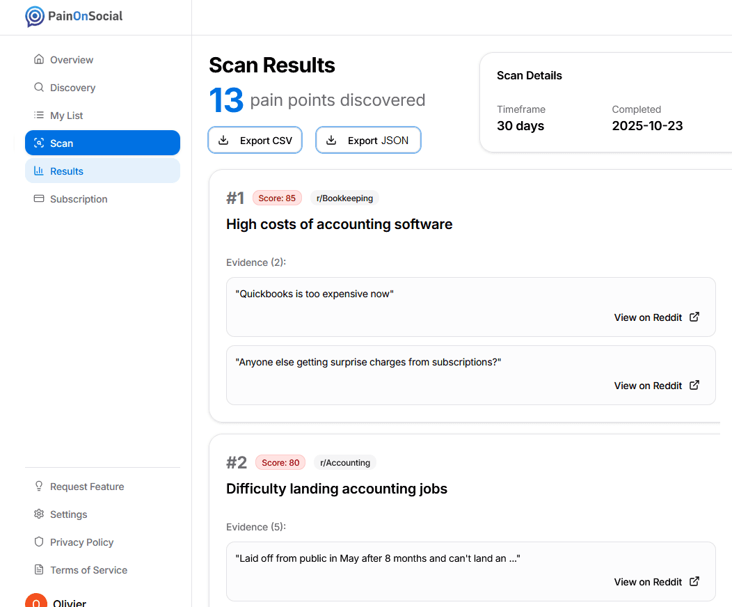Open Terms of Service page

click(88, 569)
